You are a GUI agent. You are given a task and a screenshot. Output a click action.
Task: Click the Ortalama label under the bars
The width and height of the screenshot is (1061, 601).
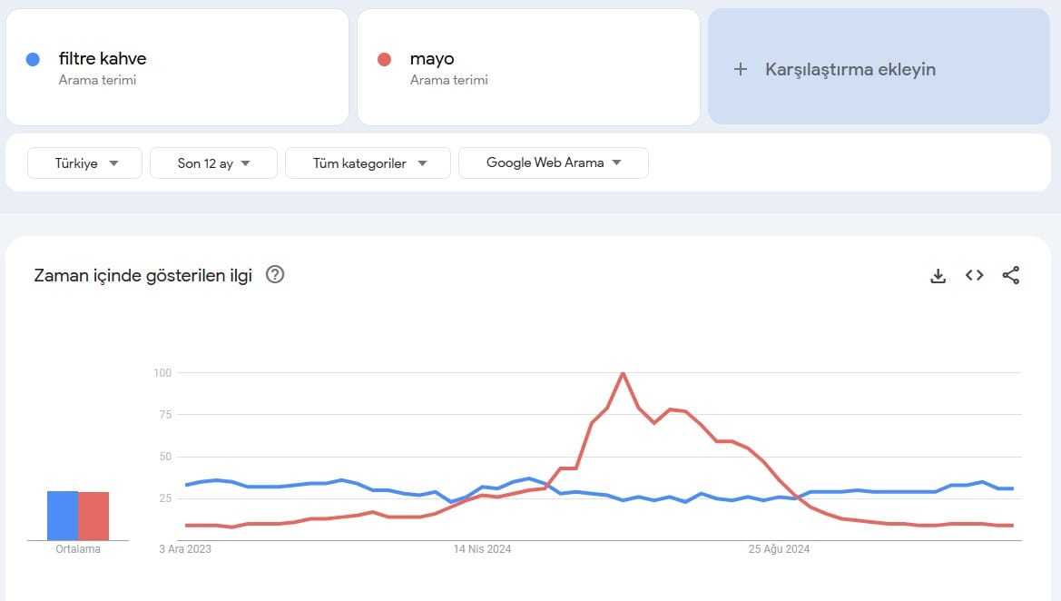pyautogui.click(x=78, y=549)
